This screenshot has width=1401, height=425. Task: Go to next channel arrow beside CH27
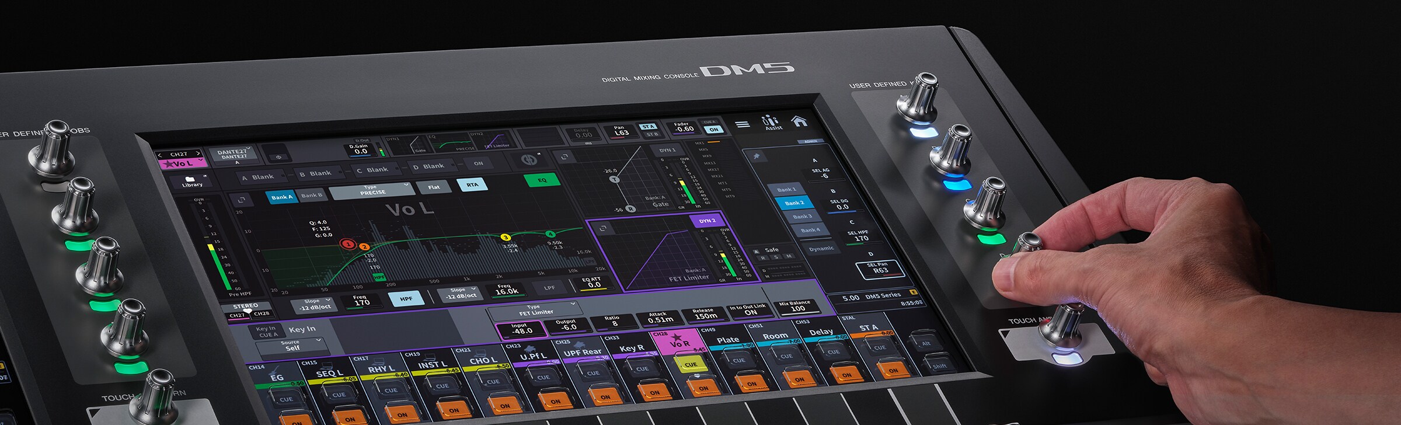pos(198,154)
